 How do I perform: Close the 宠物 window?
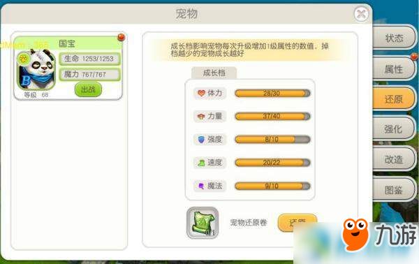(x=361, y=14)
